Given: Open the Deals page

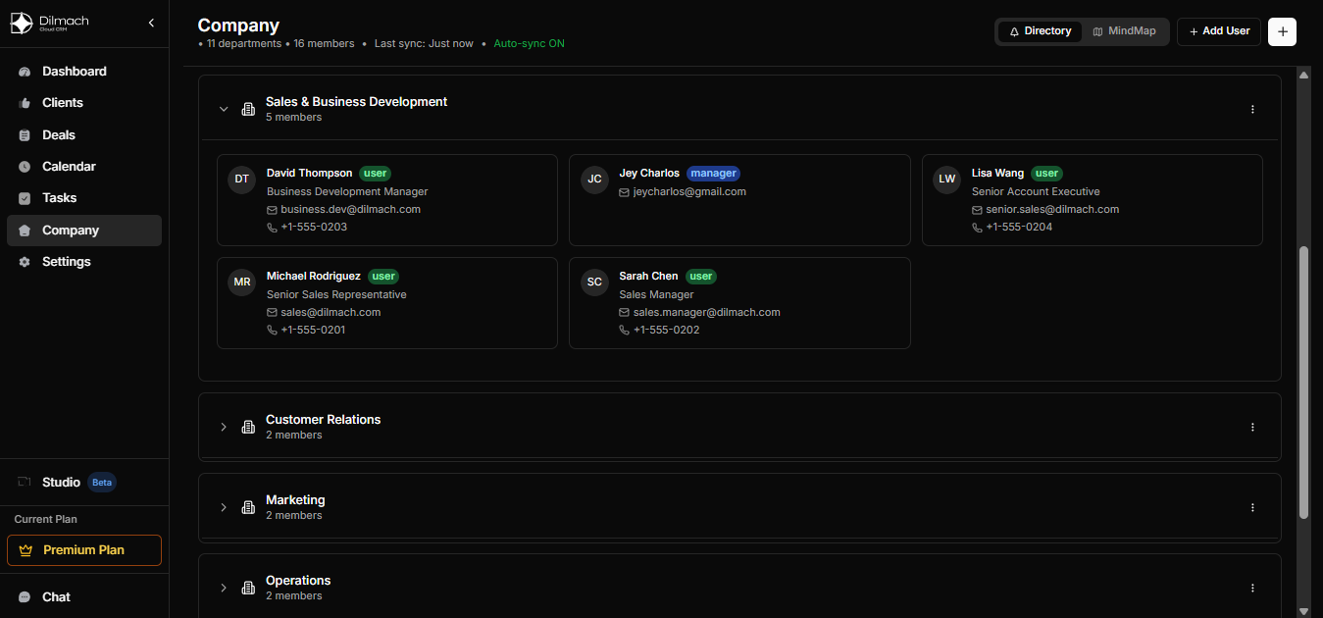Looking at the screenshot, I should coord(84,135).
